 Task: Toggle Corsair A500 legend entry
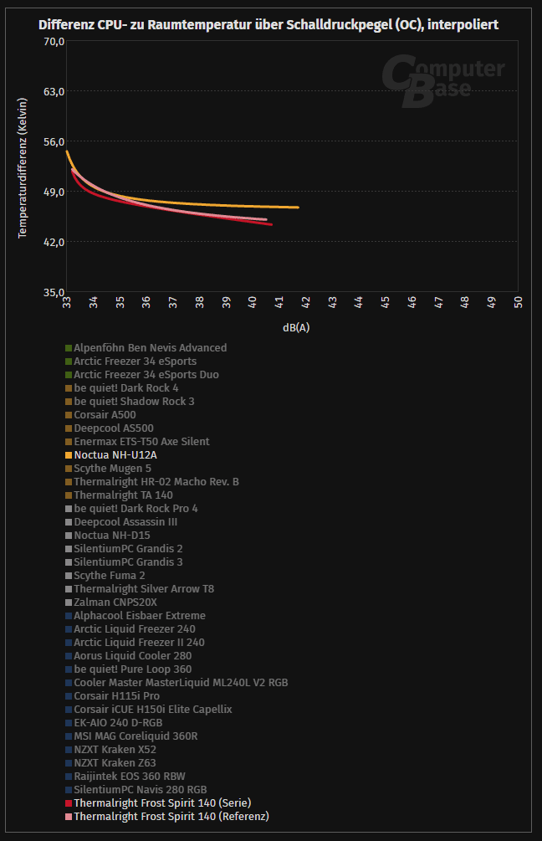click(100, 414)
